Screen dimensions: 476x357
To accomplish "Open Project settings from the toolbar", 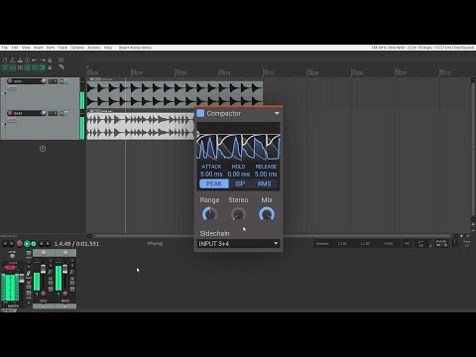I will click(x=27, y=60).
